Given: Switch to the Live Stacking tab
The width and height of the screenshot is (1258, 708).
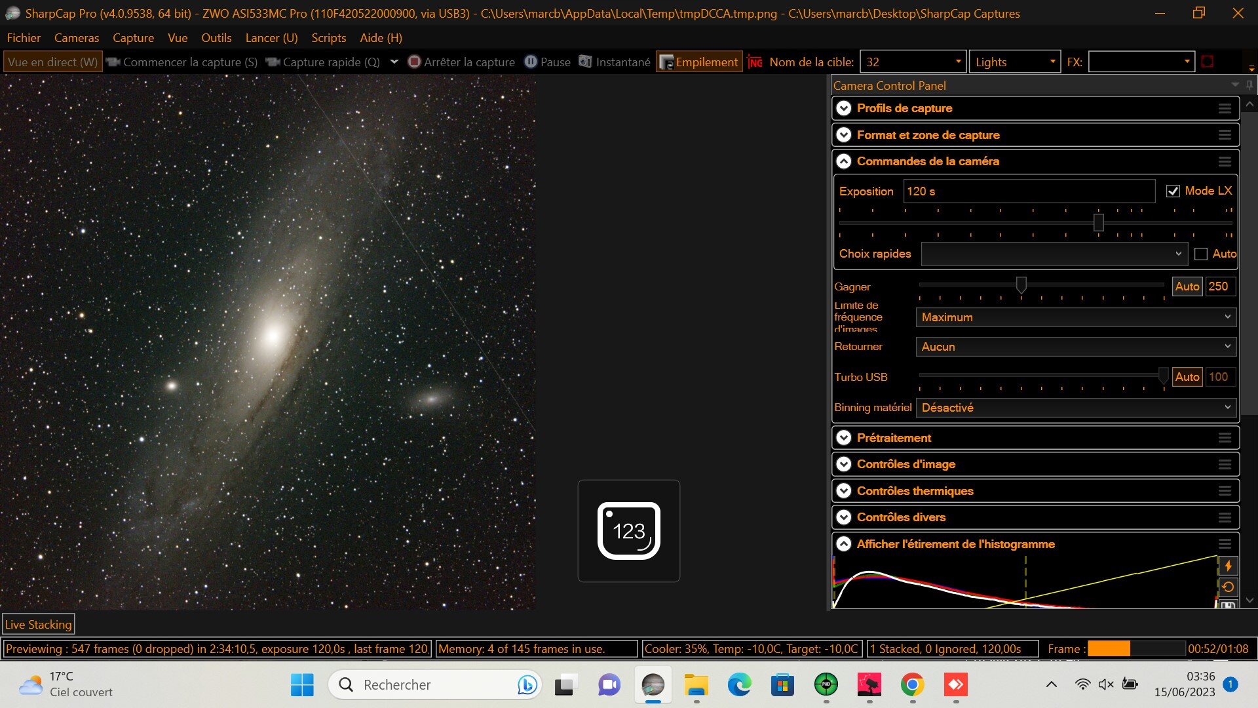Looking at the screenshot, I should pos(38,625).
